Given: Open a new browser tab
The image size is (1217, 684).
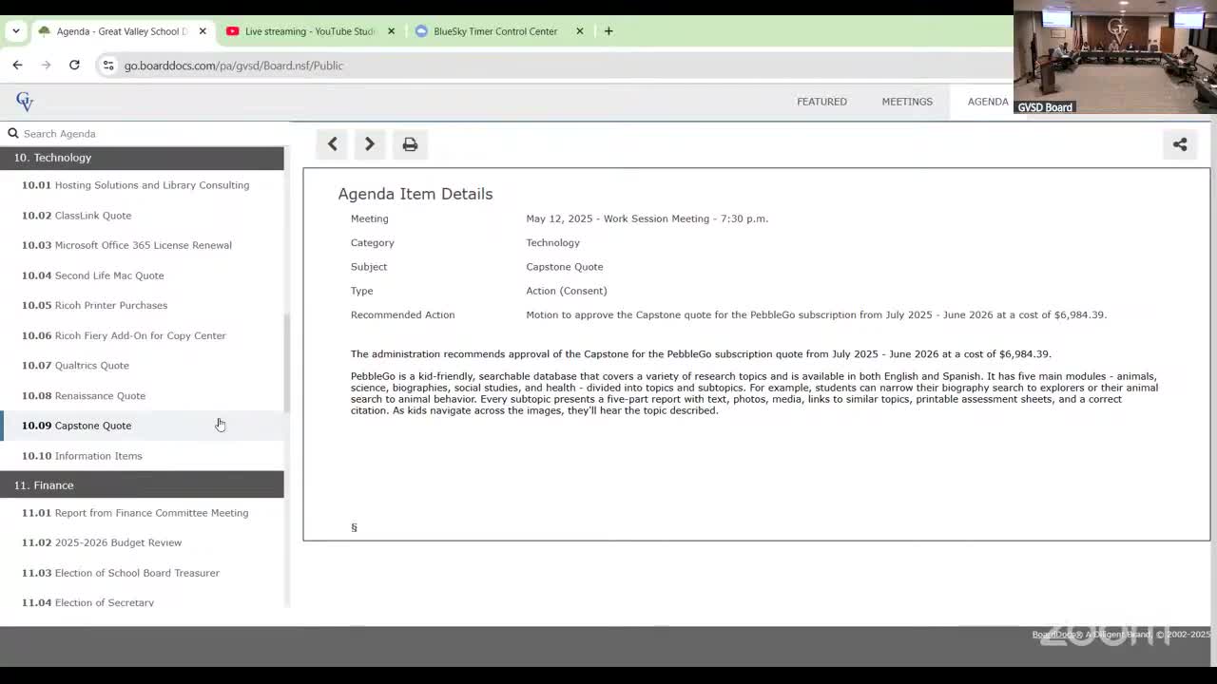Looking at the screenshot, I should (608, 31).
